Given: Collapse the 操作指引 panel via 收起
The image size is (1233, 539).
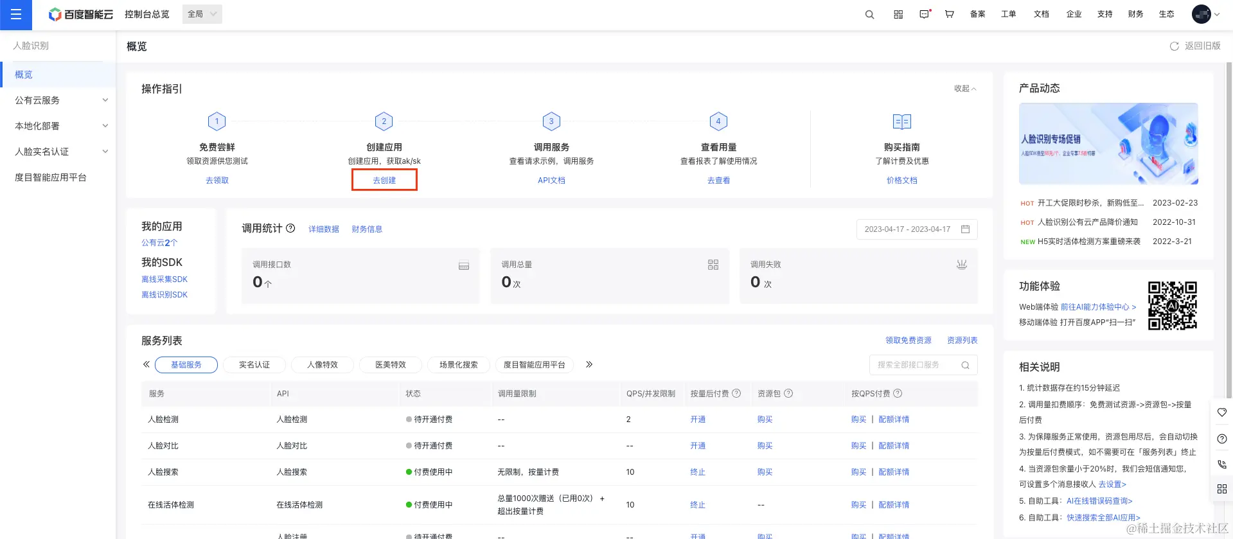Looking at the screenshot, I should 965,89.
